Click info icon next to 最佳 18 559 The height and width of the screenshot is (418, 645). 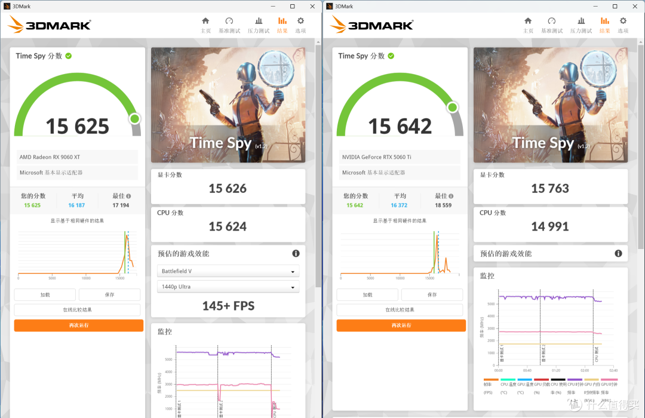point(451,196)
